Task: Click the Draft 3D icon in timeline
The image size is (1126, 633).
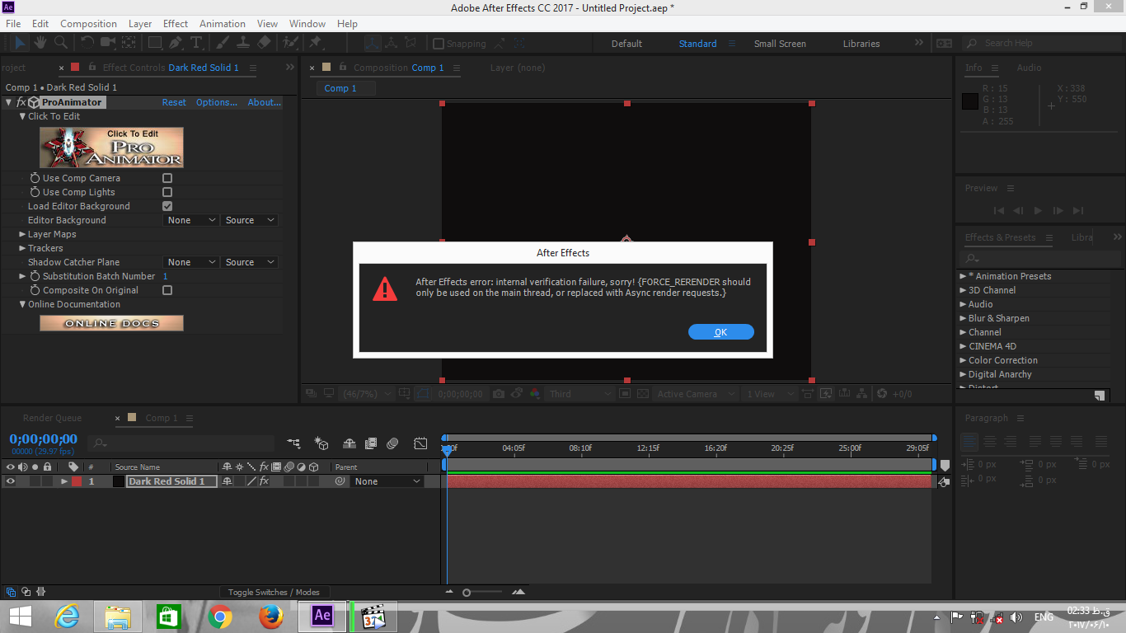Action: coord(321,443)
